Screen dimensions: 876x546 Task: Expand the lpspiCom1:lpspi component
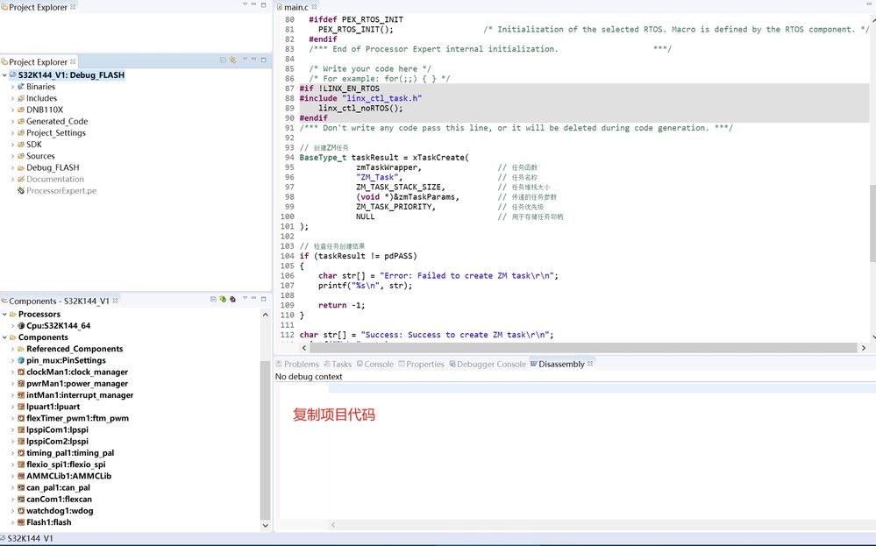[12, 430]
